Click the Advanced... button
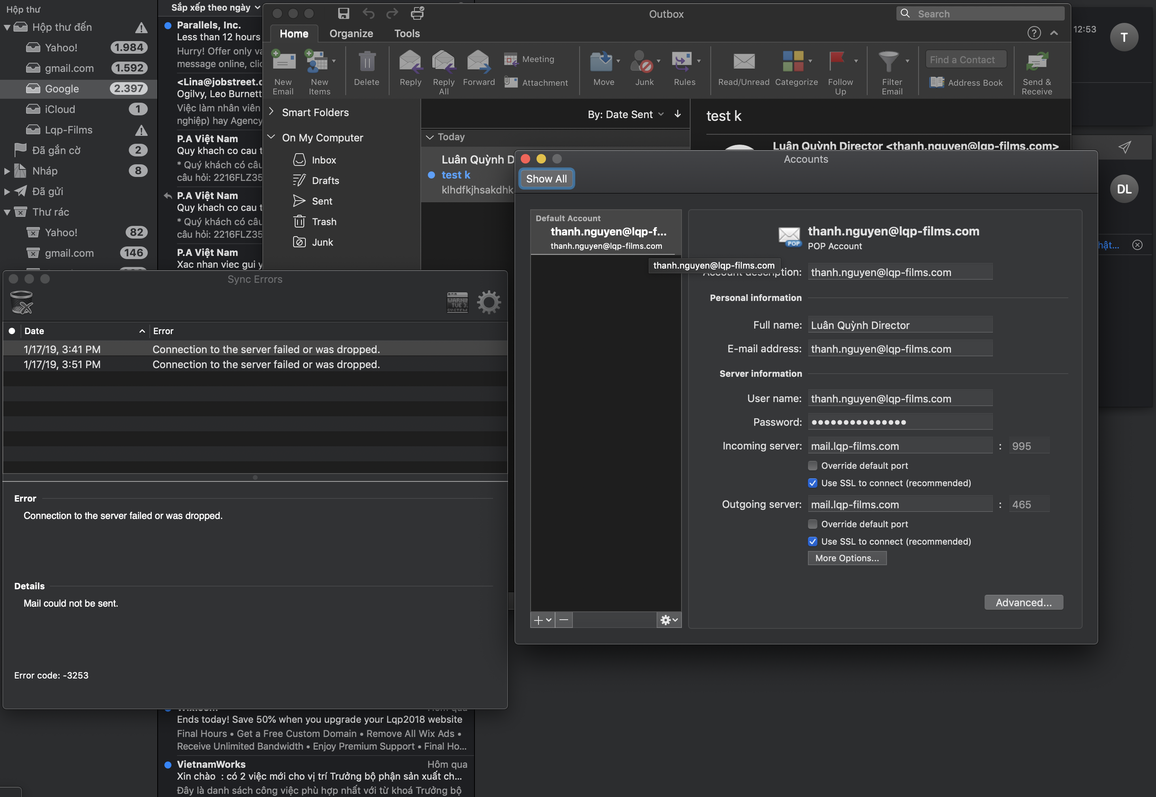Viewport: 1156px width, 797px height. [x=1023, y=602]
